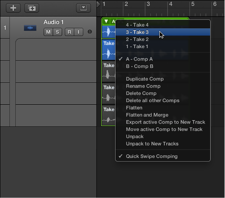Screen dimensions: 225x198
Task: Click the duplicate track icon
Action: pos(31,8)
